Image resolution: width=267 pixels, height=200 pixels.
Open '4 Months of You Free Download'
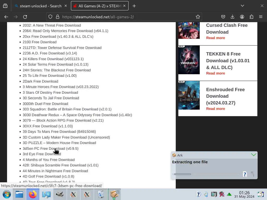coord(48,160)
